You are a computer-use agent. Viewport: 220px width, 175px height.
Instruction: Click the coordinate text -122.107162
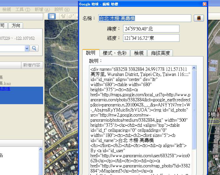point(25,38)
